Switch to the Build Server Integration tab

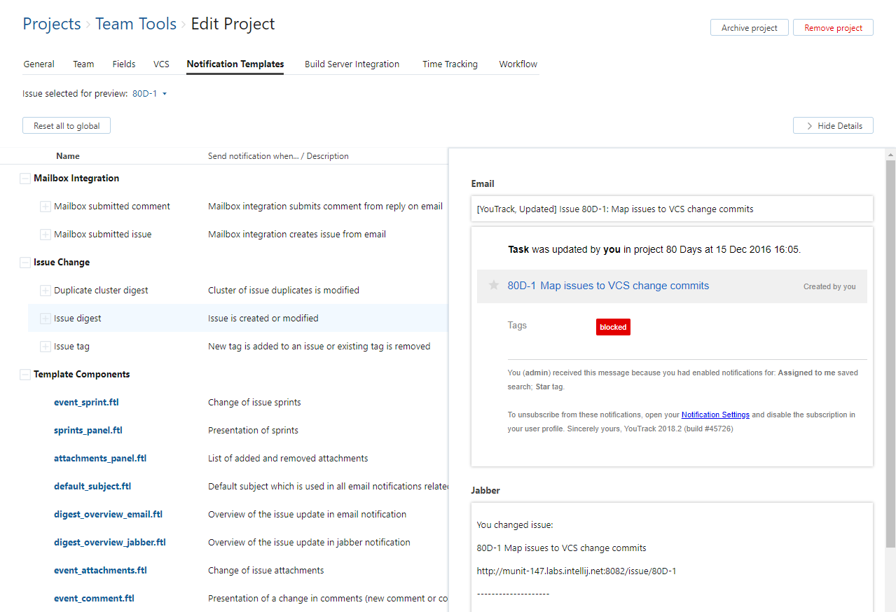(352, 64)
